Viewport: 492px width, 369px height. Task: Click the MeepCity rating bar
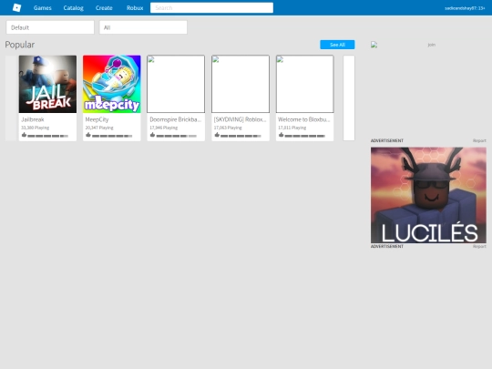112,136
